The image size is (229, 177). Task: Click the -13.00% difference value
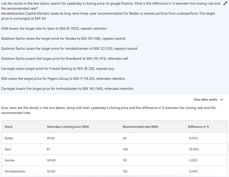pos(194,149)
